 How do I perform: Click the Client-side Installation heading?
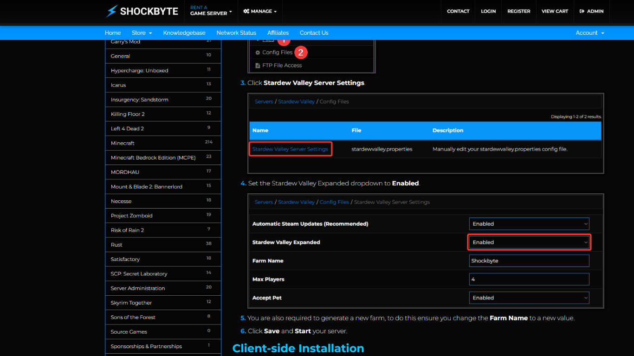298,349
